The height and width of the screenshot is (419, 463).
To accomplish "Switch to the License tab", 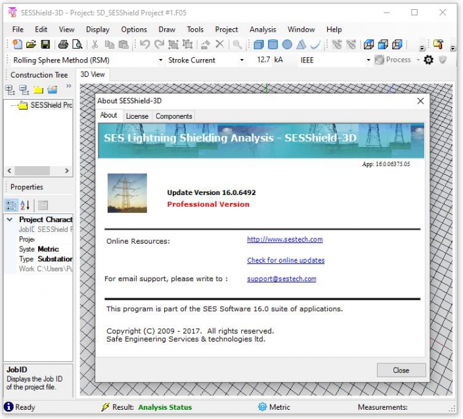I will coord(137,116).
